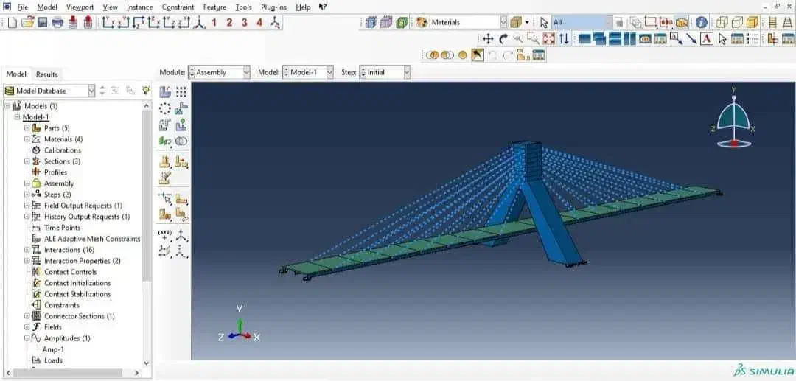Image resolution: width=796 pixels, height=381 pixels.
Task: Toggle wireframe render style cube
Action: (722, 22)
